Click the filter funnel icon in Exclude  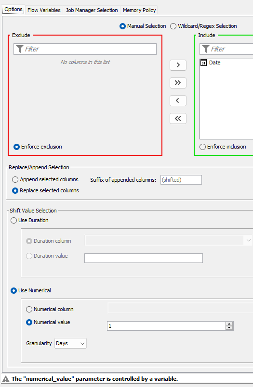pos(20,49)
